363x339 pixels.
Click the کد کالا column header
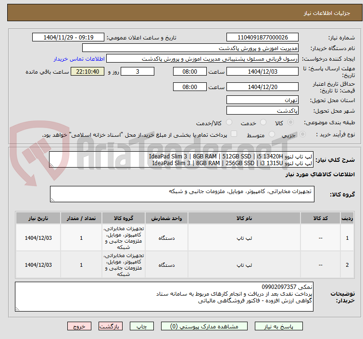(320, 218)
